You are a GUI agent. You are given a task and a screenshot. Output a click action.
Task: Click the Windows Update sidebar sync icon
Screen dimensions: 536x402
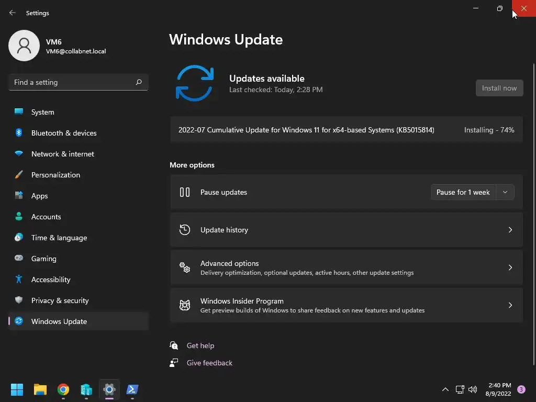(19, 321)
